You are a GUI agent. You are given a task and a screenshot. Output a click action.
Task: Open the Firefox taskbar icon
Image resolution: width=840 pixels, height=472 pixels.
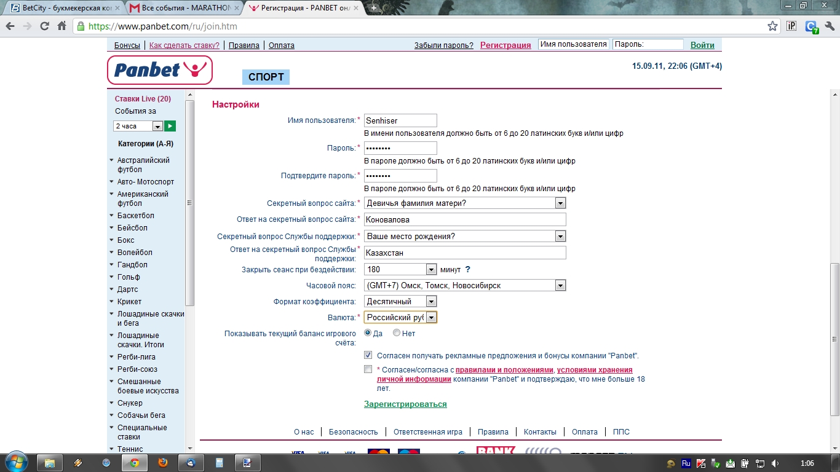pos(162,463)
